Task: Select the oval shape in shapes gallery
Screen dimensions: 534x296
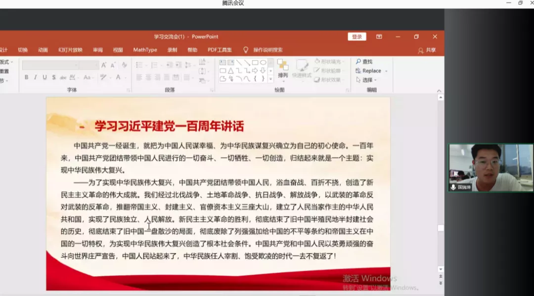Action: point(263,63)
